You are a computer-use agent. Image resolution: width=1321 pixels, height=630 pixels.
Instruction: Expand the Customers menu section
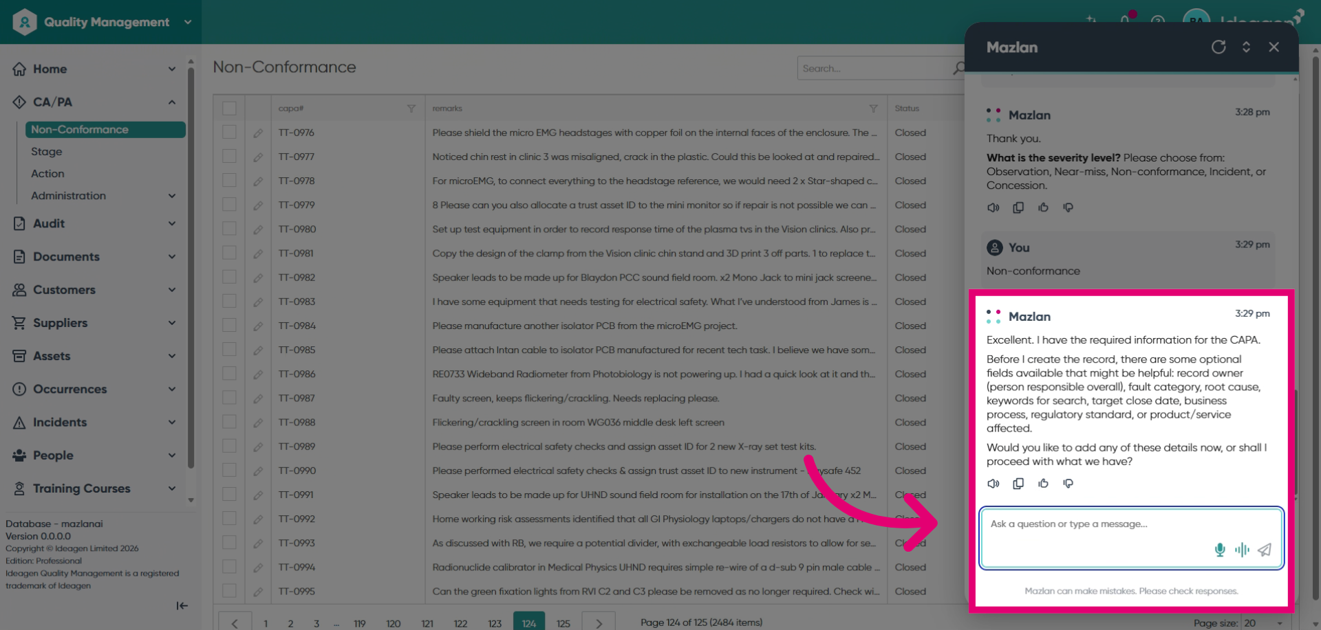pos(172,289)
